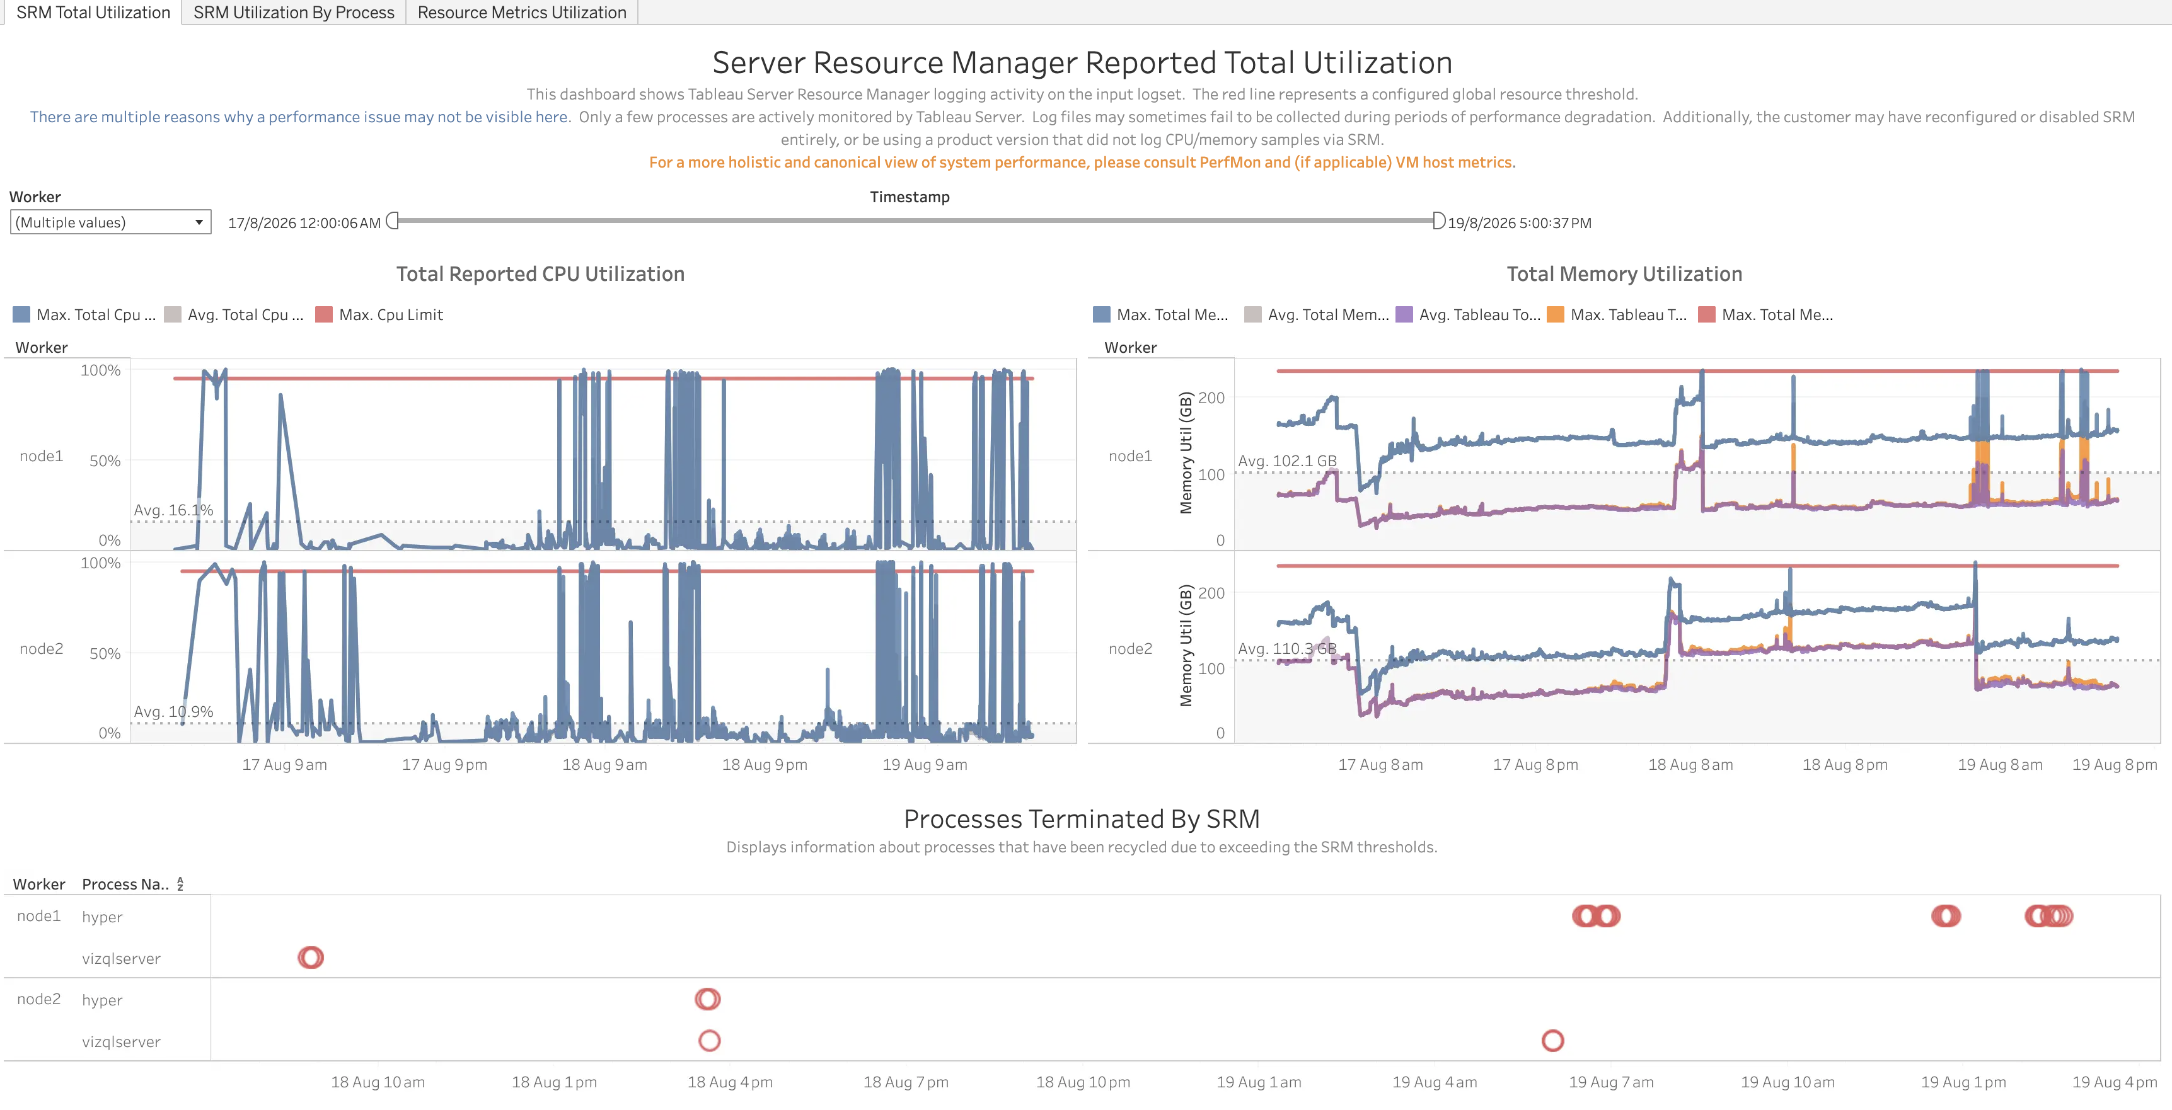Select node2 vizqlserver marker near 19 Aug 6 am

point(1552,1041)
